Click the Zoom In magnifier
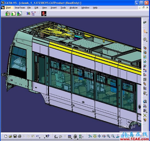Viewport: 150px width, 141px height. point(108,136)
